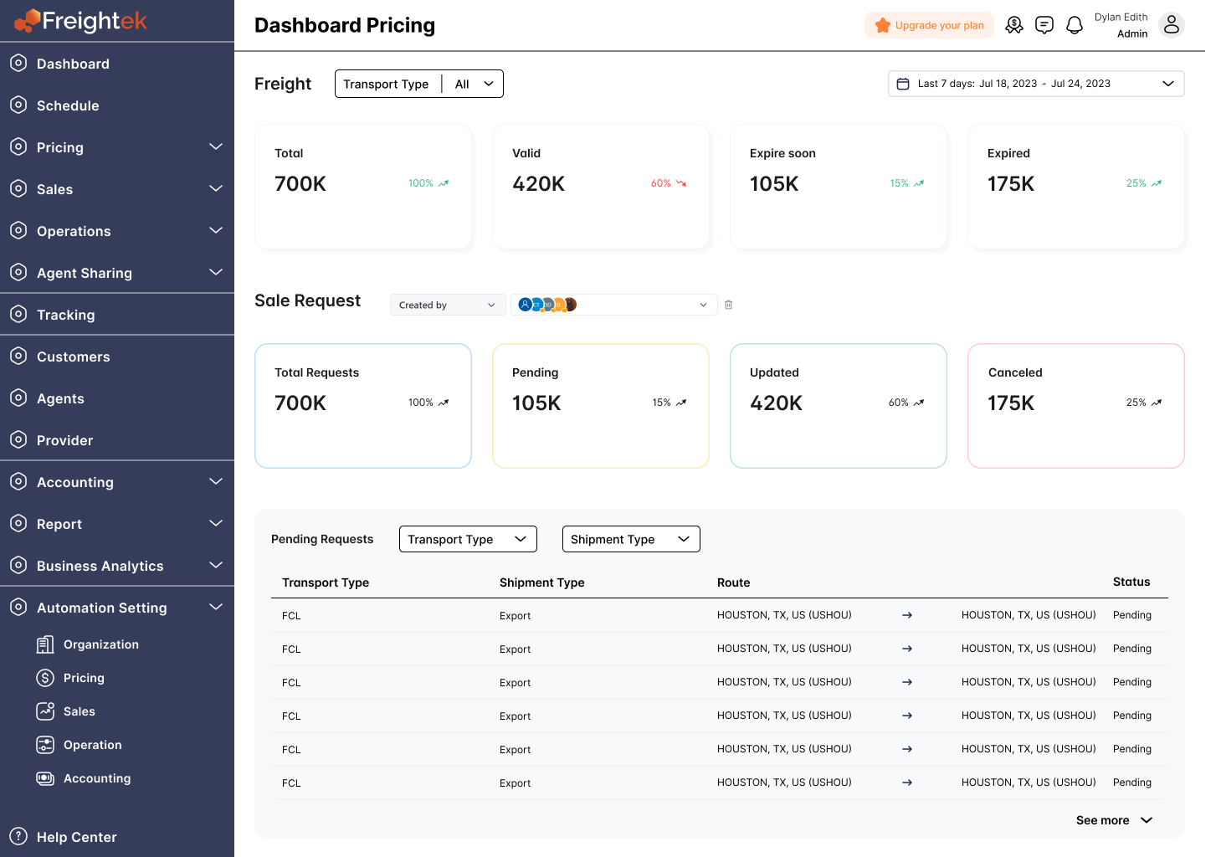Click the Upgrade your plan button

coord(929,25)
